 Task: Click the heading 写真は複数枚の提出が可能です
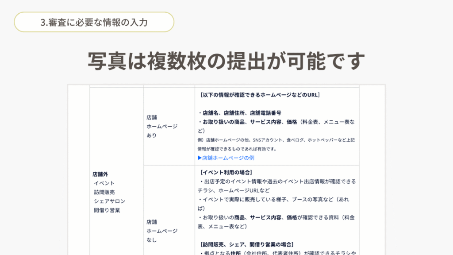tap(226, 61)
